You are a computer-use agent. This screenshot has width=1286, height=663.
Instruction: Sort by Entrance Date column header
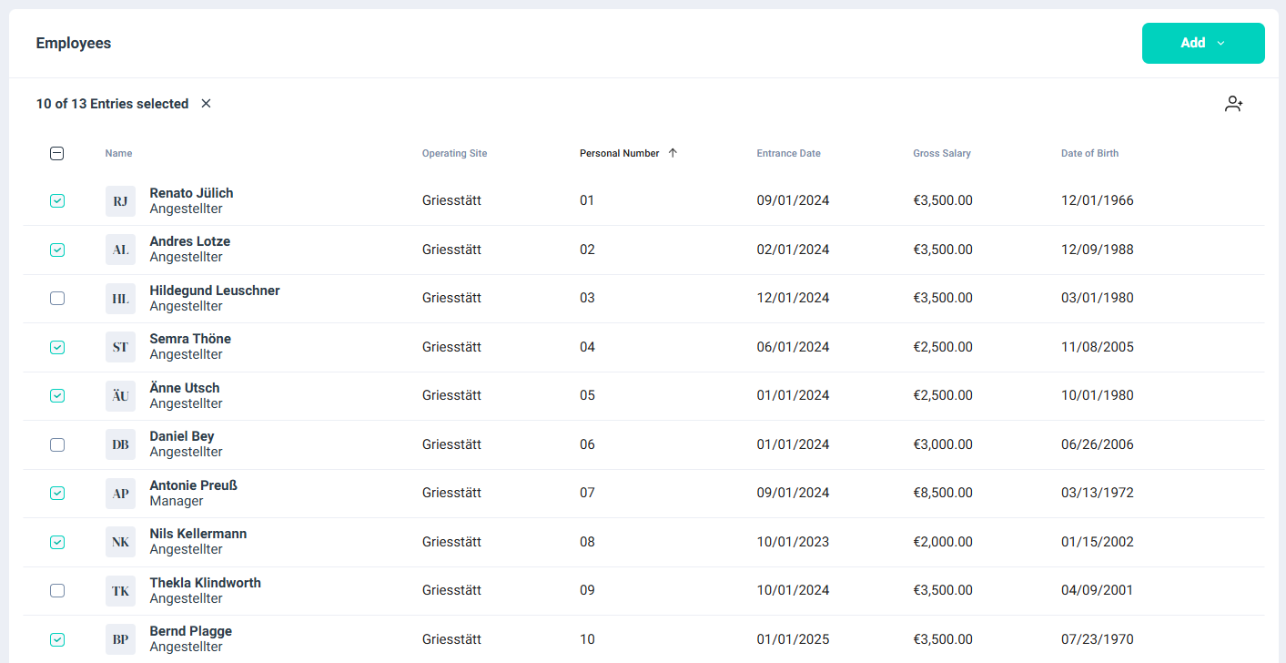click(788, 153)
